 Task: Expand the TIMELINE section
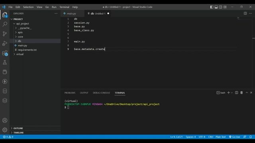pyautogui.click(x=12, y=133)
